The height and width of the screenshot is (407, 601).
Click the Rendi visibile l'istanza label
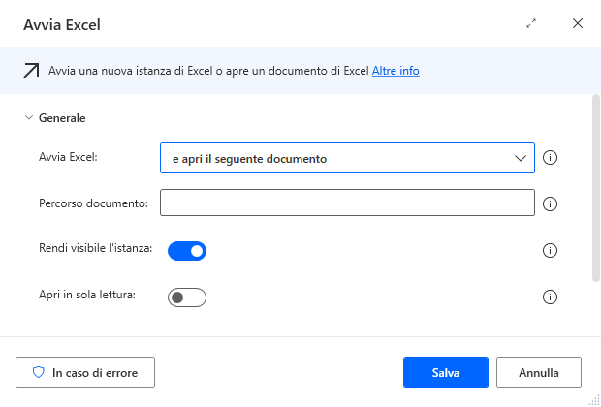95,248
